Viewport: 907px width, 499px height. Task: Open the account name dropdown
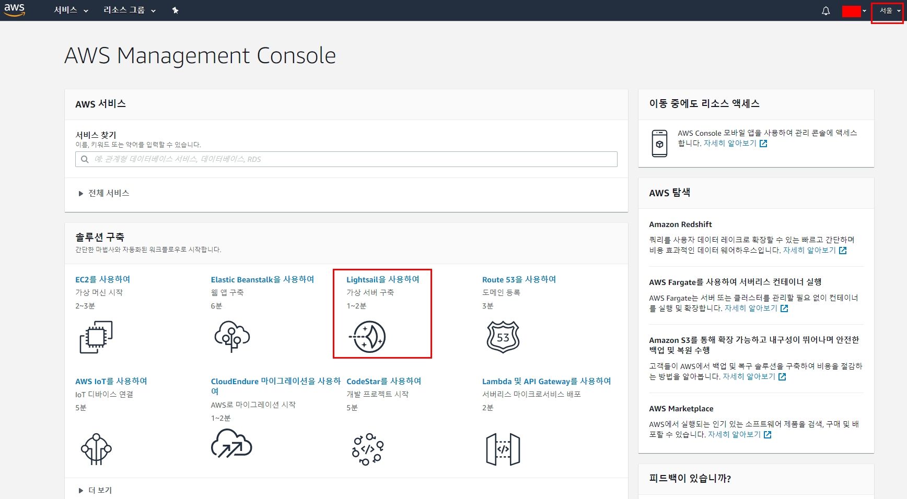854,11
